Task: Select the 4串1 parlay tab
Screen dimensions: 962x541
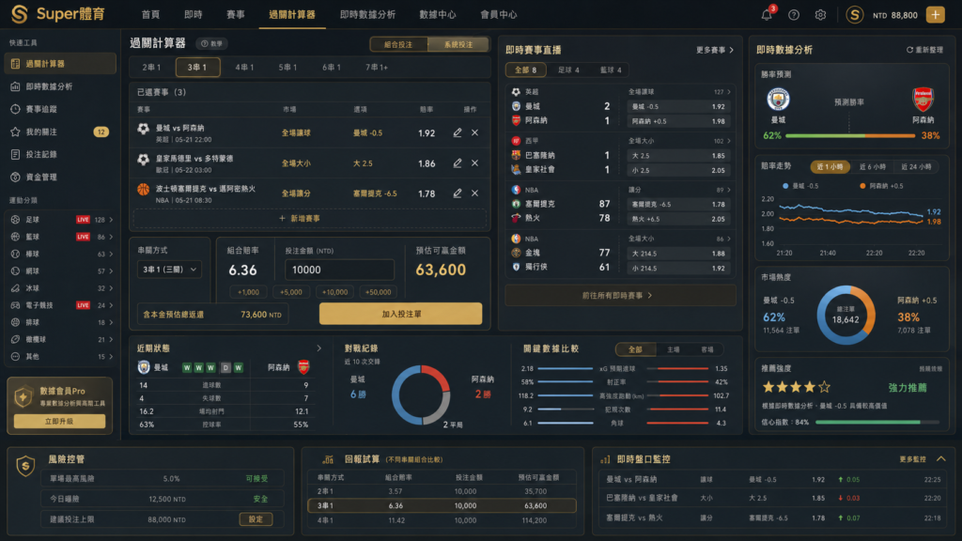Action: pos(244,68)
